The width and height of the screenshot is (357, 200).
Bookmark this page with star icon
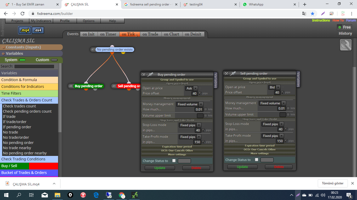313,14
